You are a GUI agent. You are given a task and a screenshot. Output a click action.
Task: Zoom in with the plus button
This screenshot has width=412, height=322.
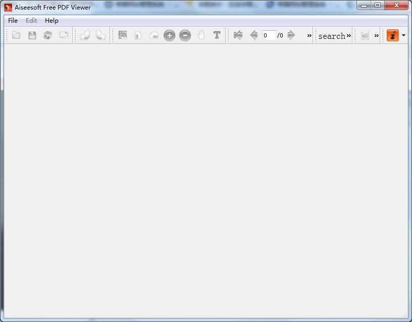coord(170,35)
